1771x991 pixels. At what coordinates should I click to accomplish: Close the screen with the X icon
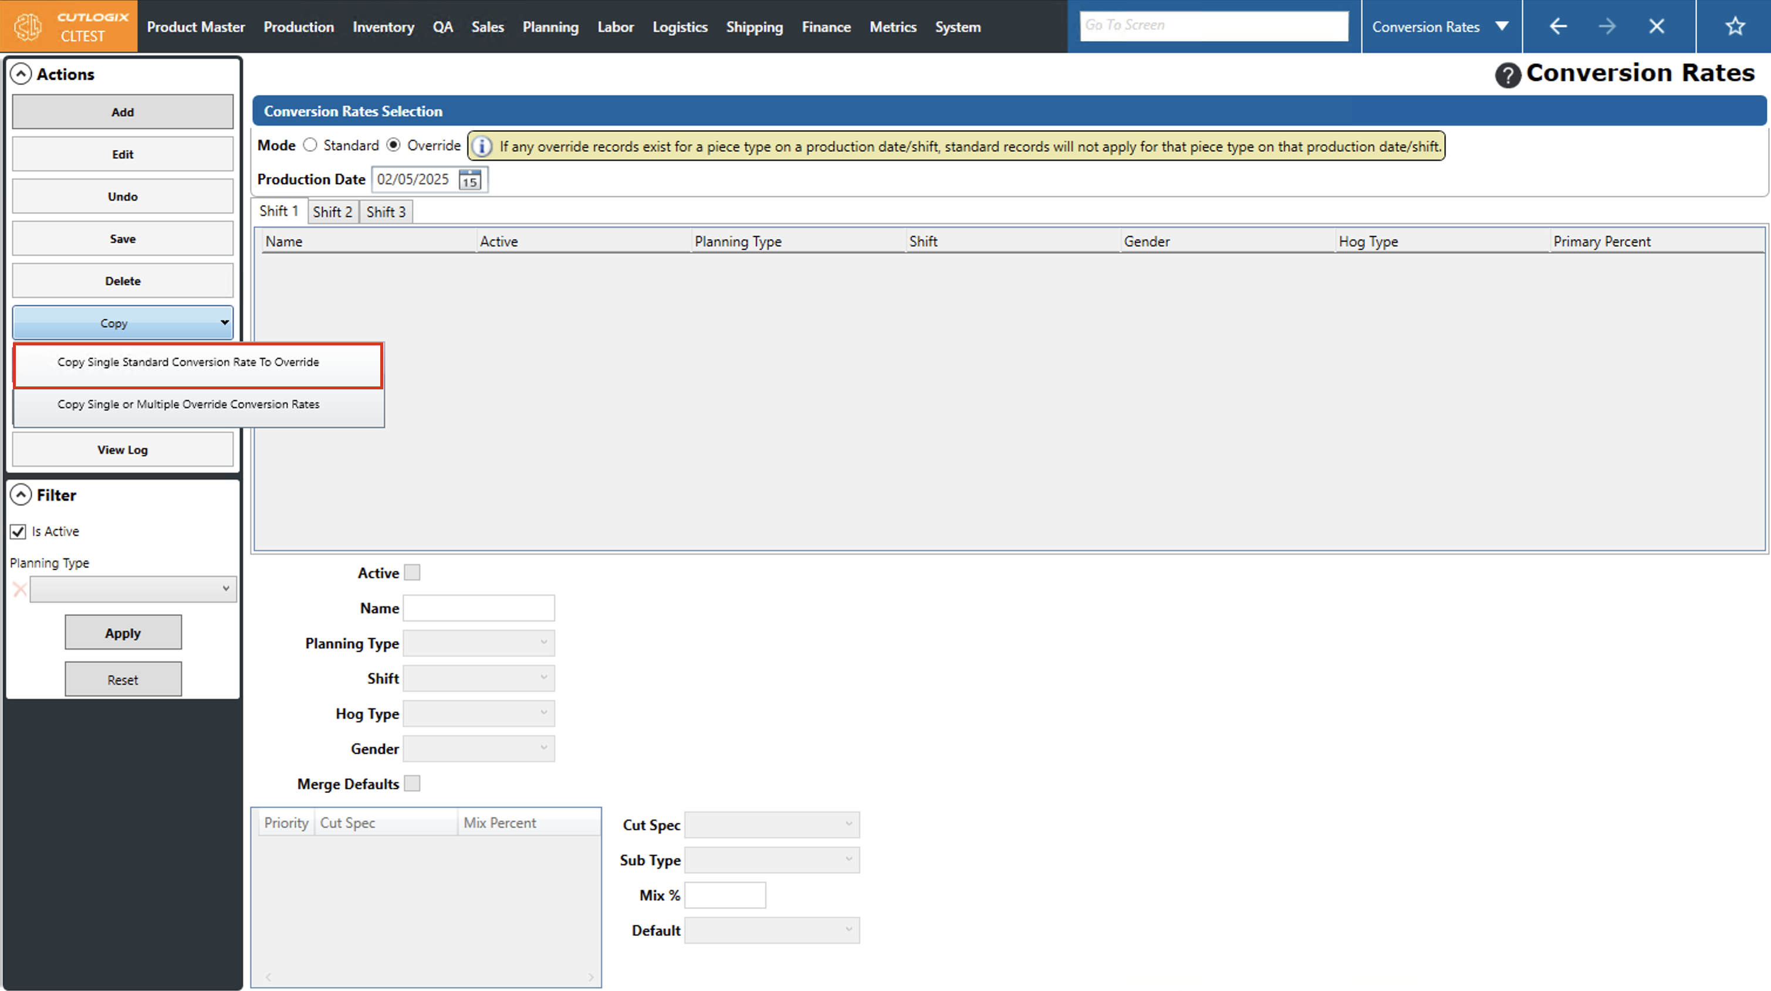tap(1657, 26)
